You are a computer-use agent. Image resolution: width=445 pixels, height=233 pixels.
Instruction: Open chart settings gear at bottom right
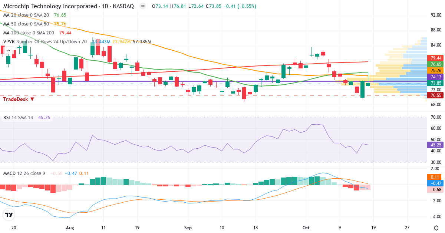(436, 227)
